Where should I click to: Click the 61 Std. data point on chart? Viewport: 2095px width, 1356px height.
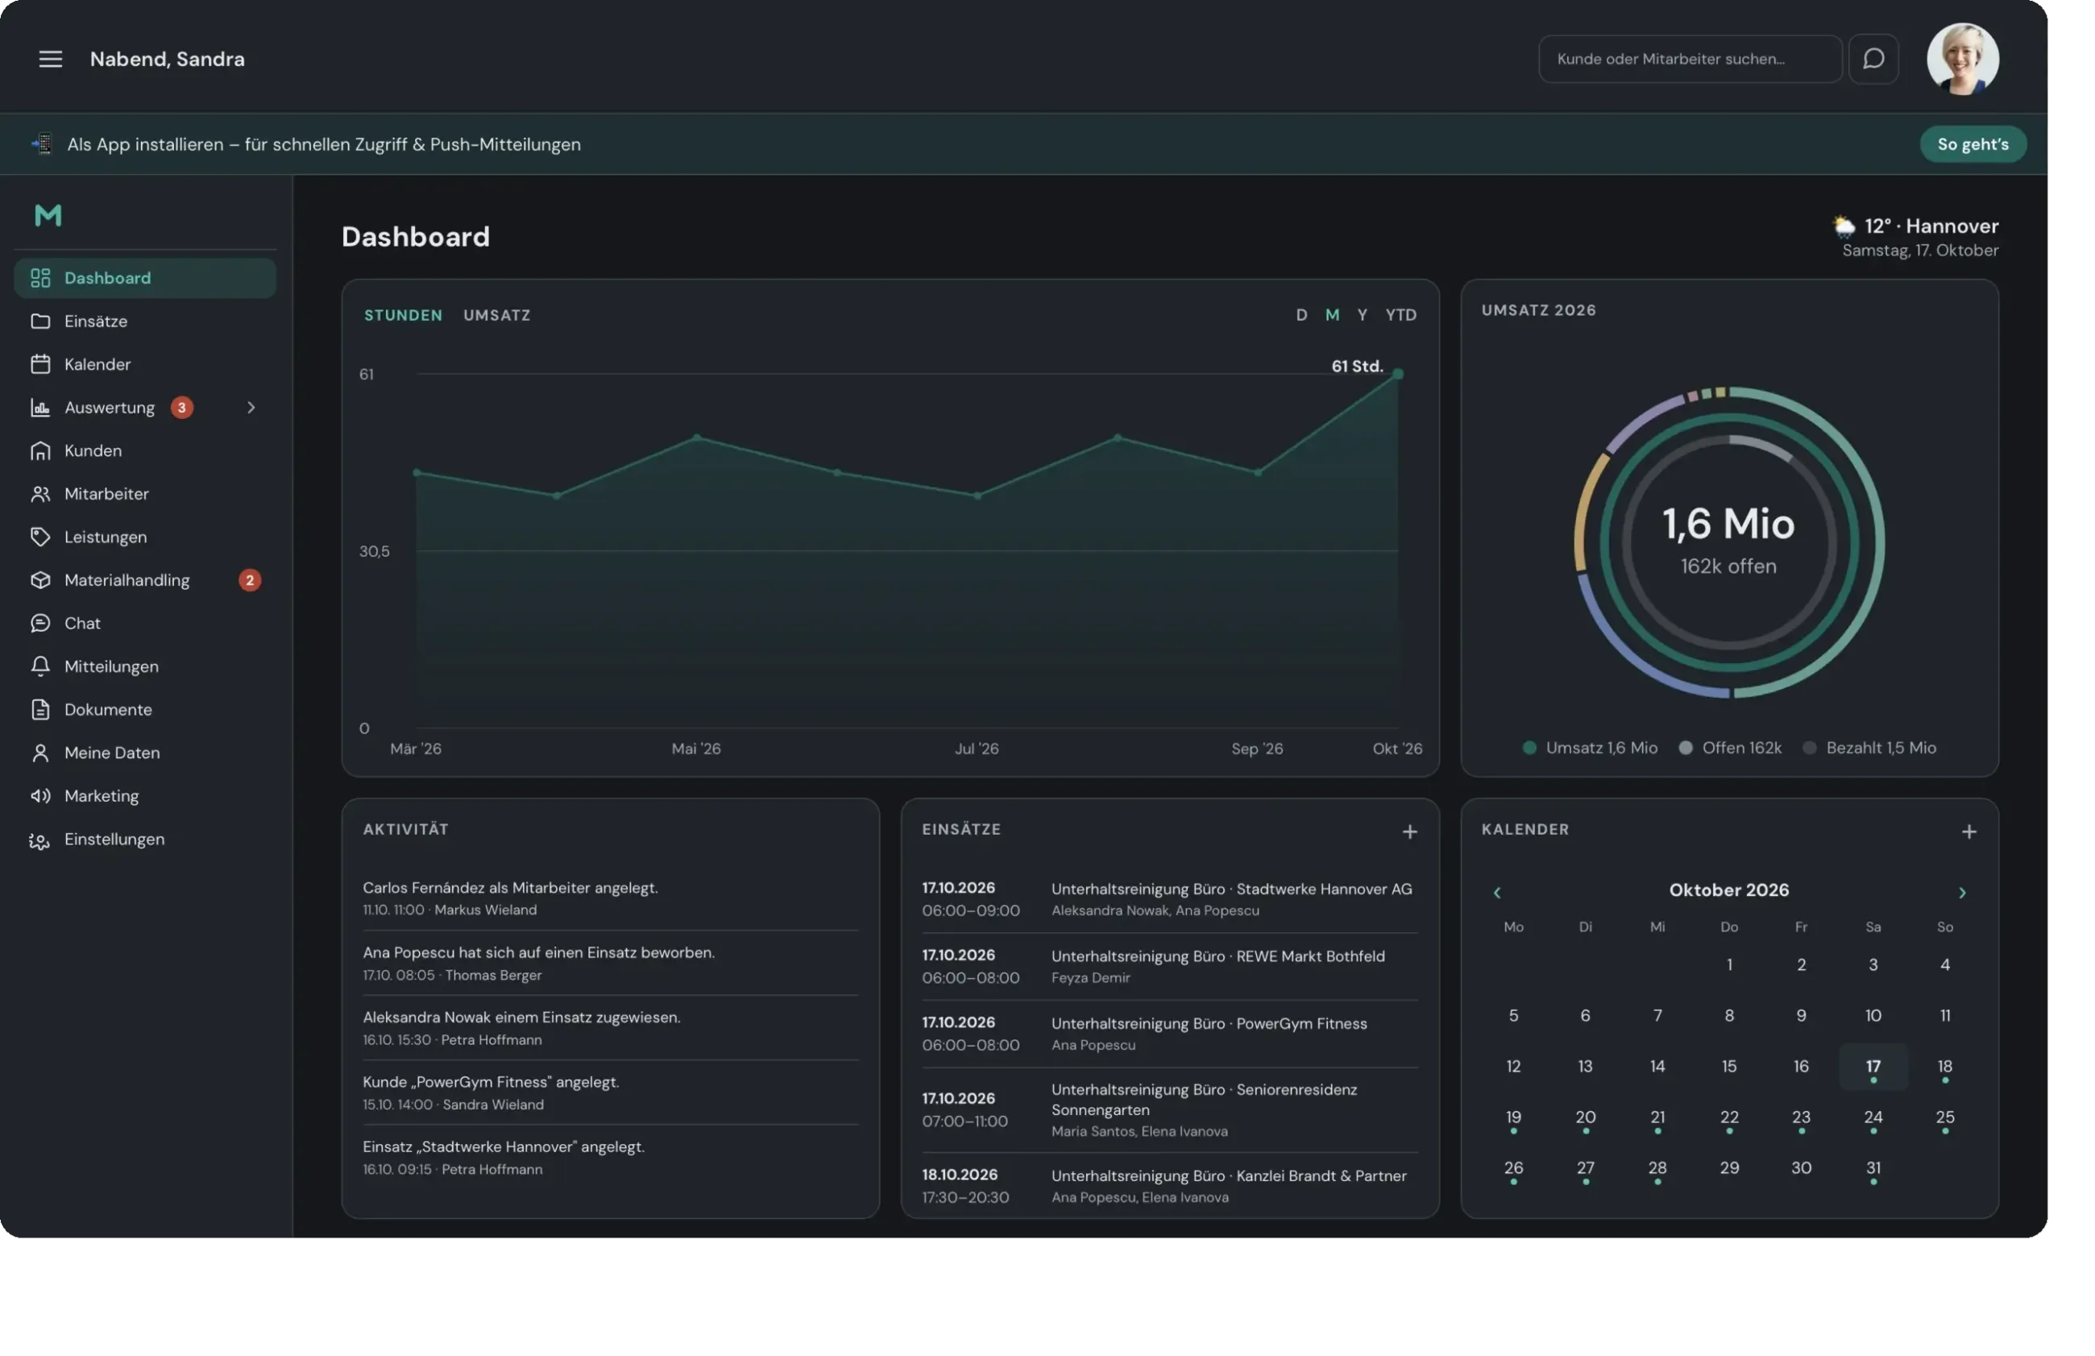click(1397, 374)
